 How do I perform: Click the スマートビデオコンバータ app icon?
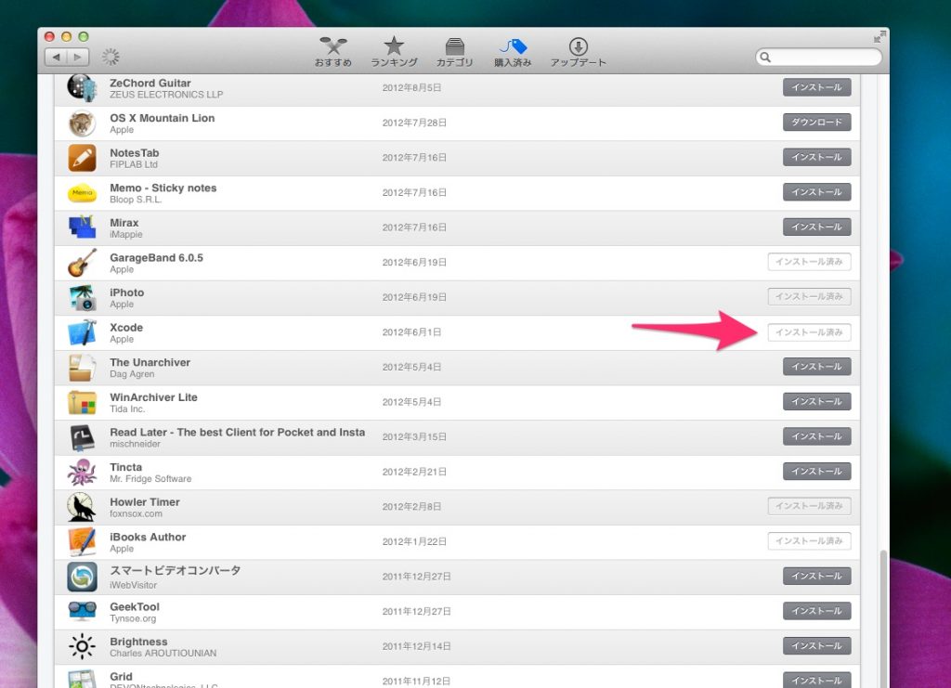point(82,578)
